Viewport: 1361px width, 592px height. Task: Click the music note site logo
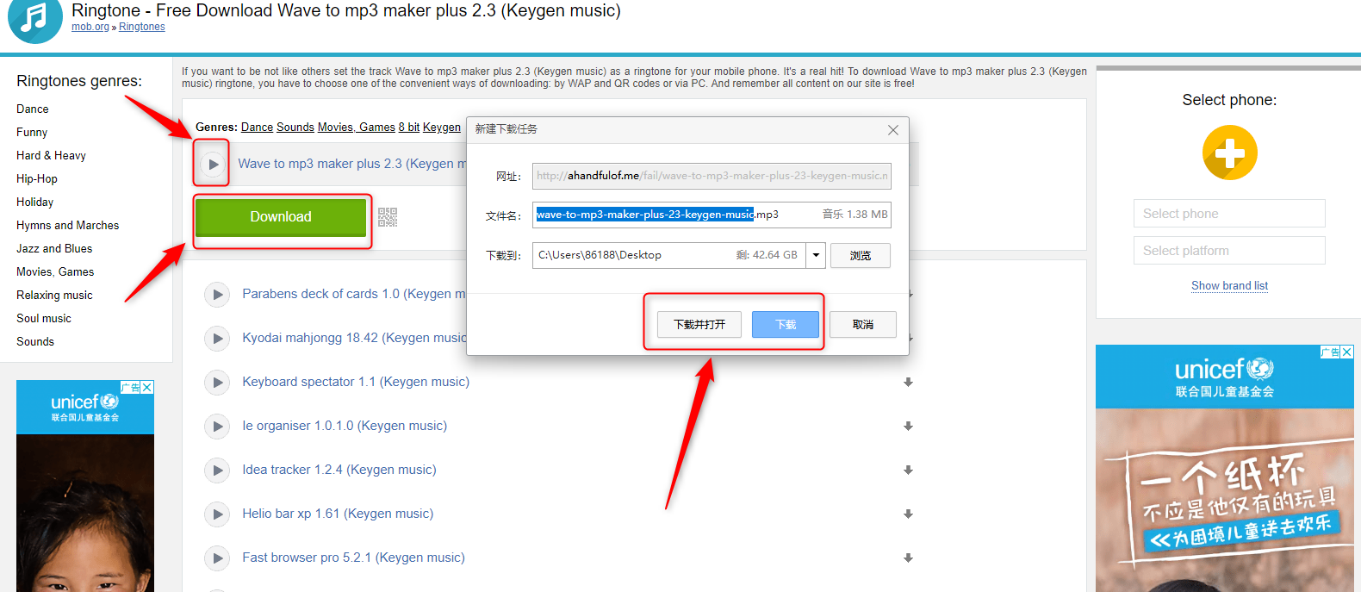coord(34,17)
